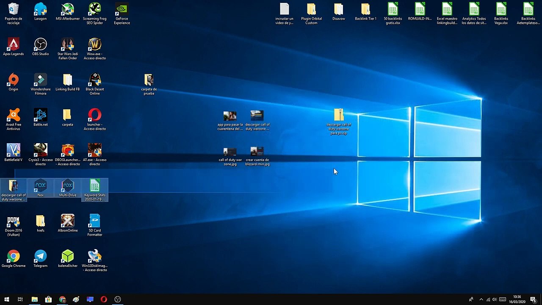Select the Nox Multi-Drive icon

[68, 188]
